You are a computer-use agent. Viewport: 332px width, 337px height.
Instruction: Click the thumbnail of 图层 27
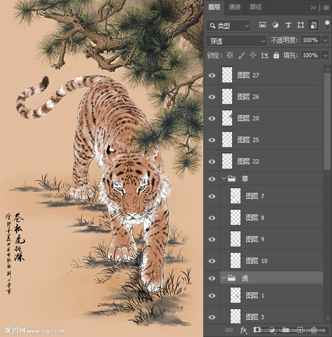tap(227, 75)
